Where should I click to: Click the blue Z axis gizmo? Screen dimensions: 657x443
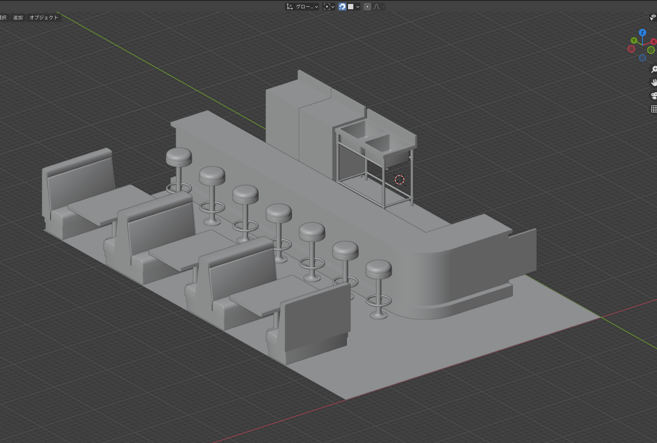click(642, 32)
